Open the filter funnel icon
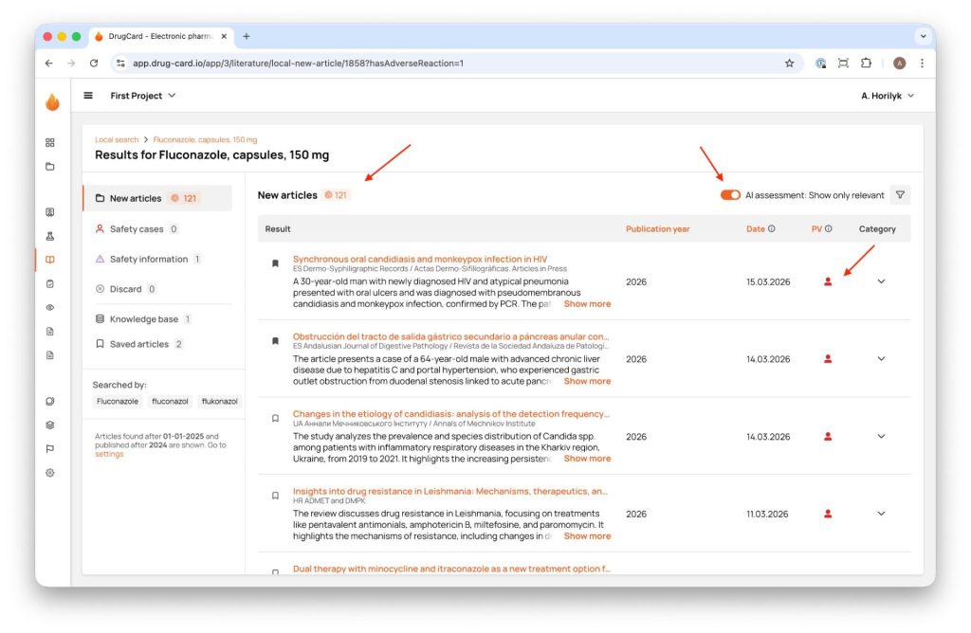Viewport: 971px width, 633px height. [x=901, y=195]
